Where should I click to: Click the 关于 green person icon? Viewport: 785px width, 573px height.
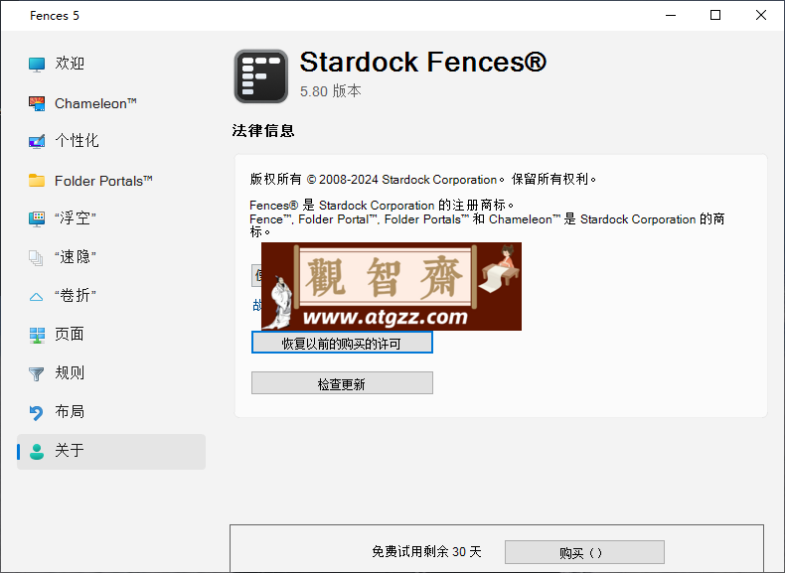tap(37, 452)
